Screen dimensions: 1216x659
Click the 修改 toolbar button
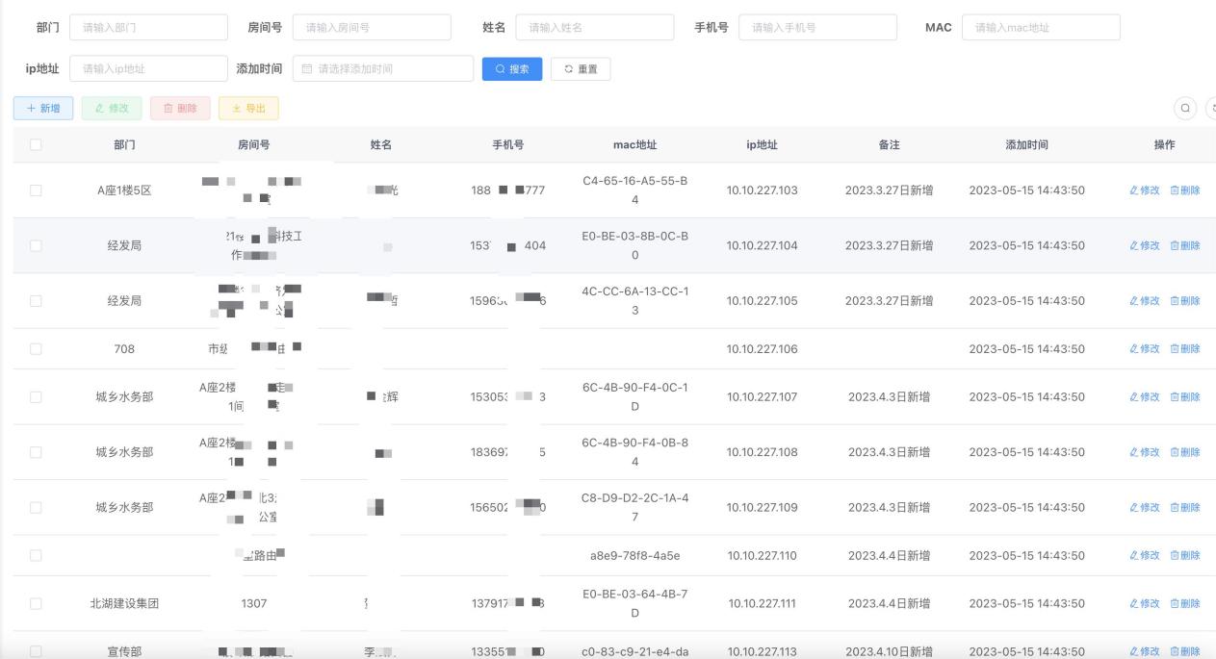(x=112, y=109)
